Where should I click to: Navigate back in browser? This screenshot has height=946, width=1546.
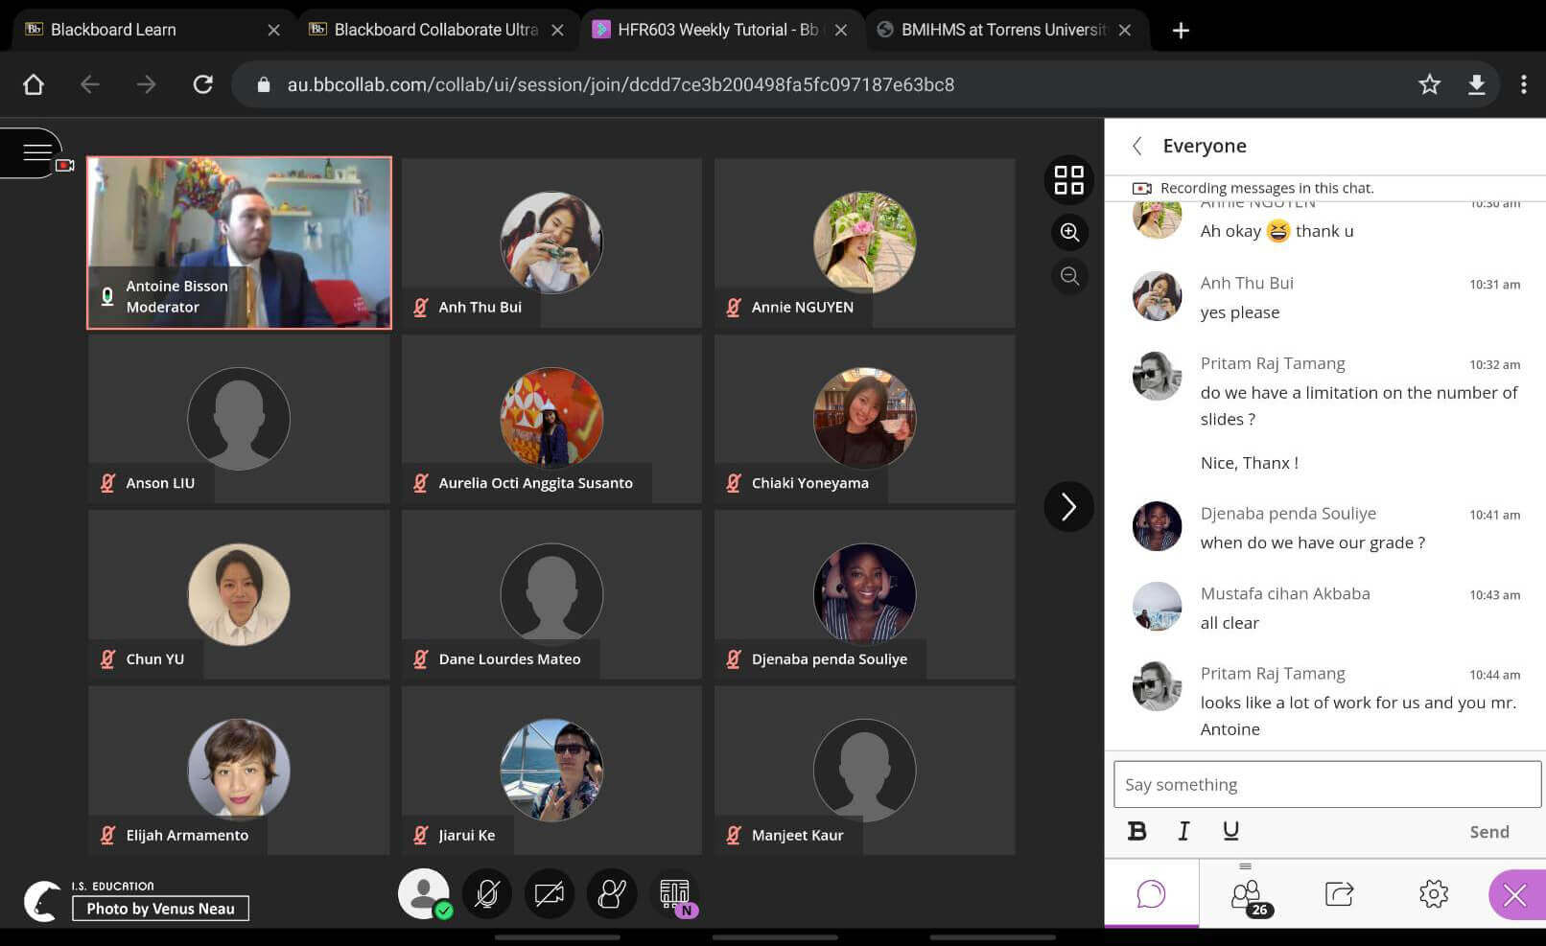tap(90, 84)
